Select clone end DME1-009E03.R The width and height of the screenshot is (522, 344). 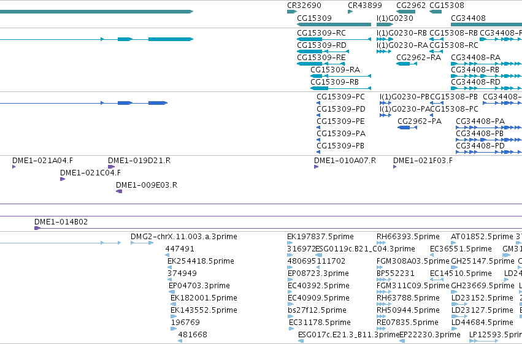click(119, 192)
